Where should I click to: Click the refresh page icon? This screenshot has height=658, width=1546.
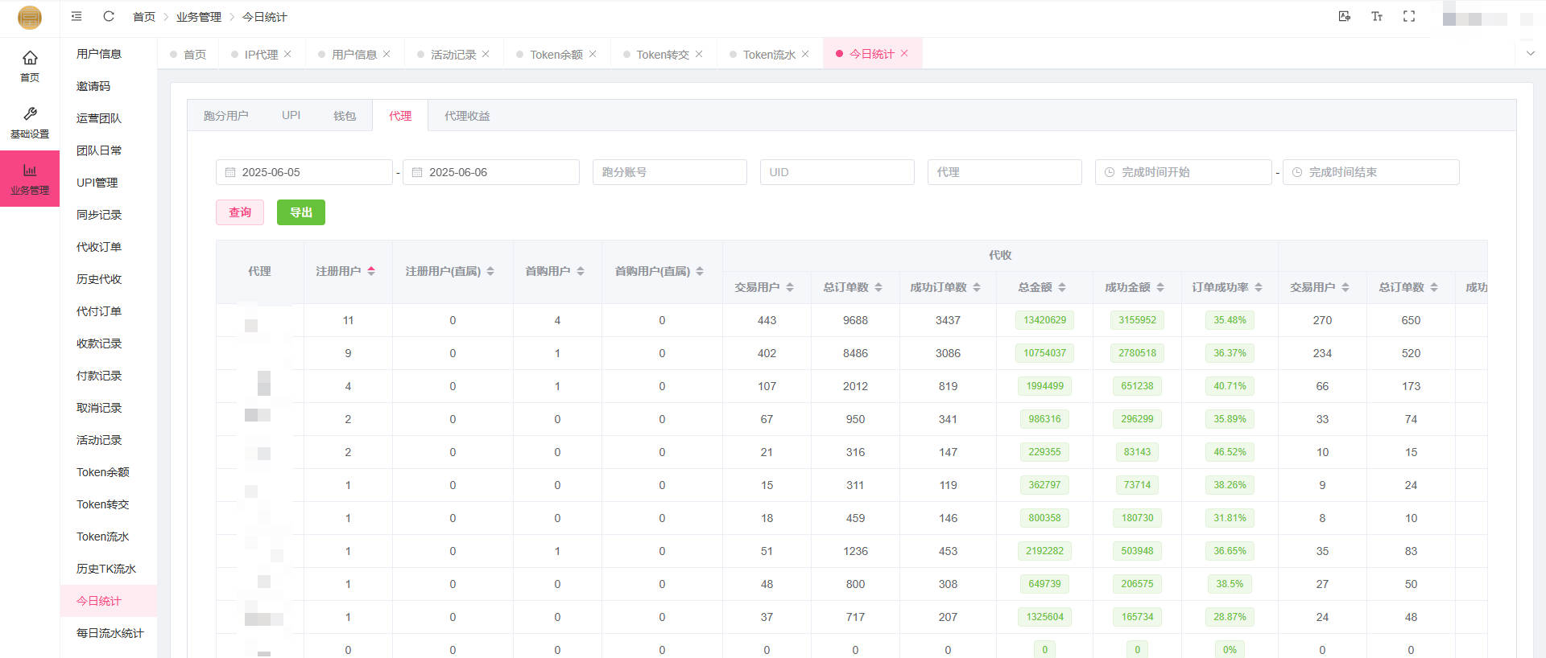109,16
